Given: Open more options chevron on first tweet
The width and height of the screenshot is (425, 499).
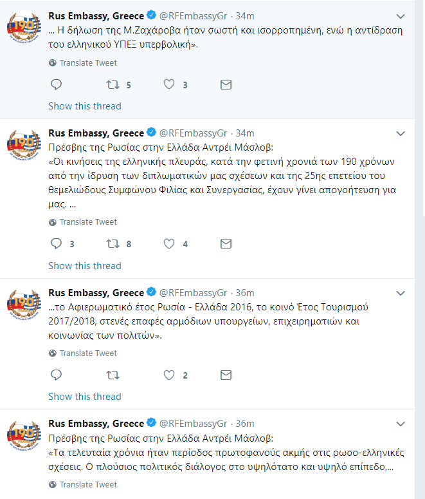Looking at the screenshot, I should coord(401,16).
